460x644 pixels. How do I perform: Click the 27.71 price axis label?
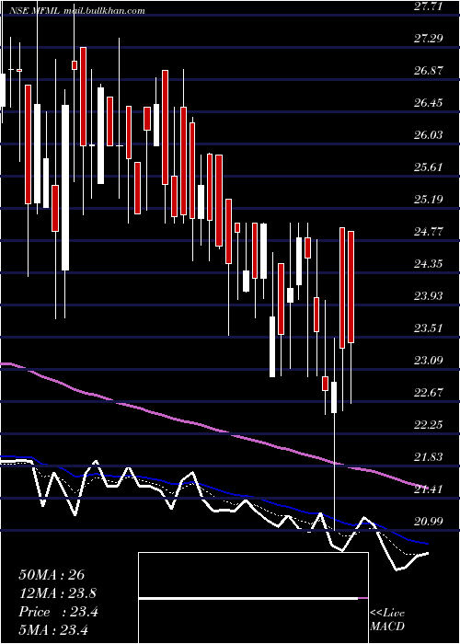pyautogui.click(x=429, y=6)
